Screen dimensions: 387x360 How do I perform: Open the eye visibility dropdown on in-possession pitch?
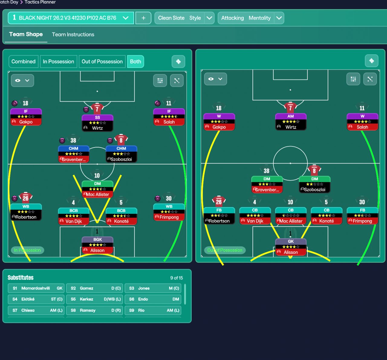click(x=22, y=80)
